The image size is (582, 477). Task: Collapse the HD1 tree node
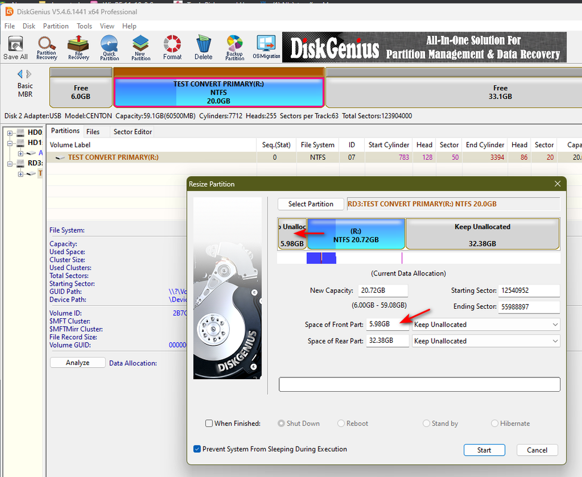[10, 143]
